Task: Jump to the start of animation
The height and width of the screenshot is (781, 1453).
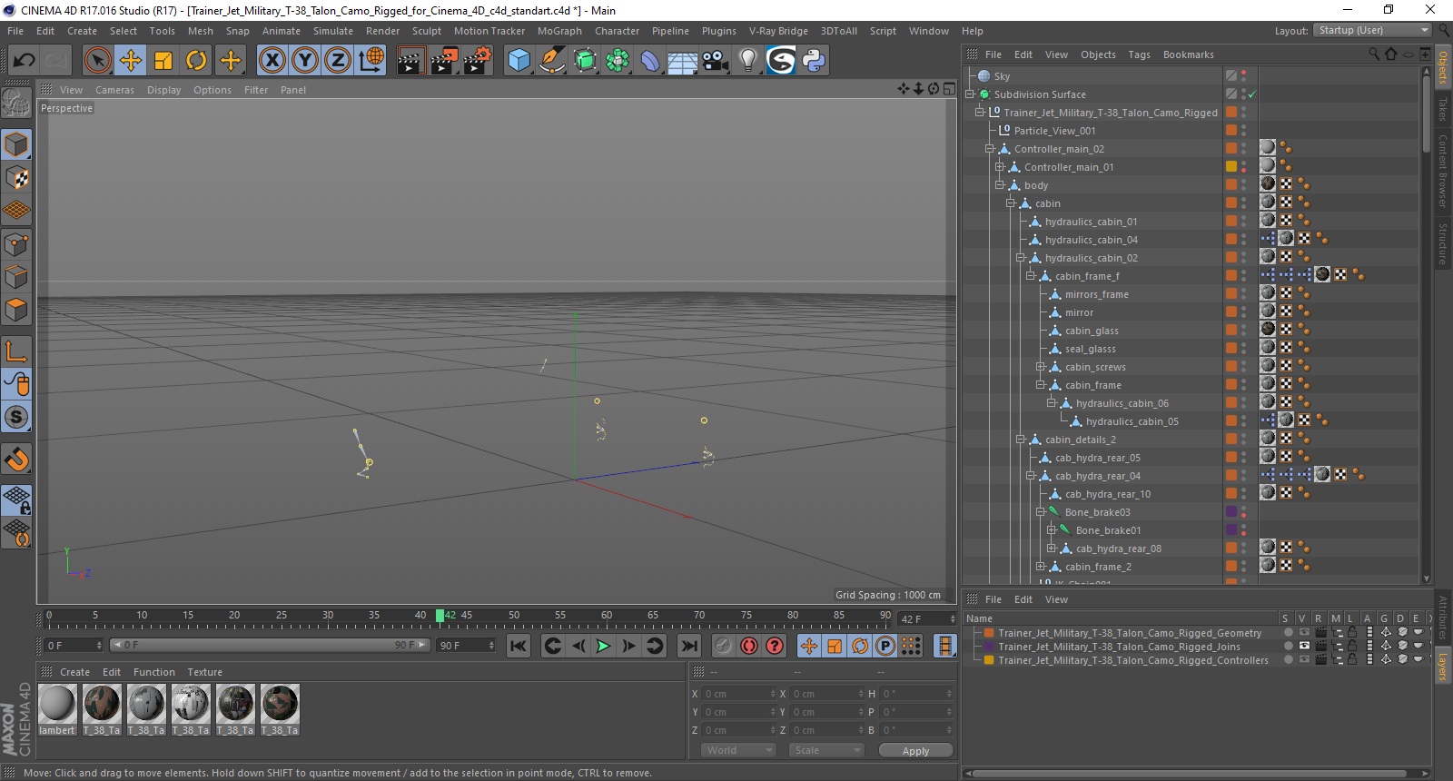Action: 518,646
